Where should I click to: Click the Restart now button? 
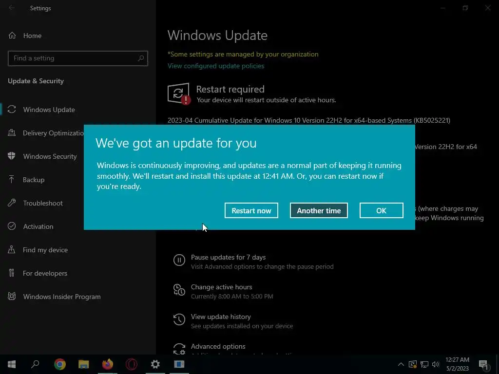click(x=251, y=210)
